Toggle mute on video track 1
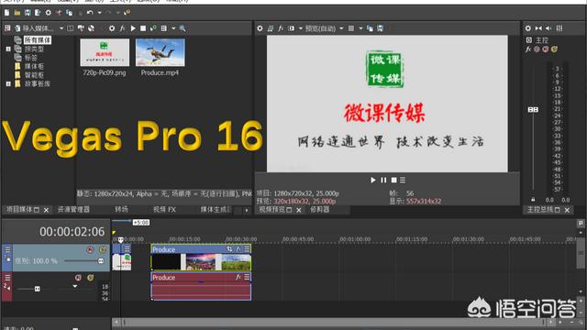 tap(90, 250)
